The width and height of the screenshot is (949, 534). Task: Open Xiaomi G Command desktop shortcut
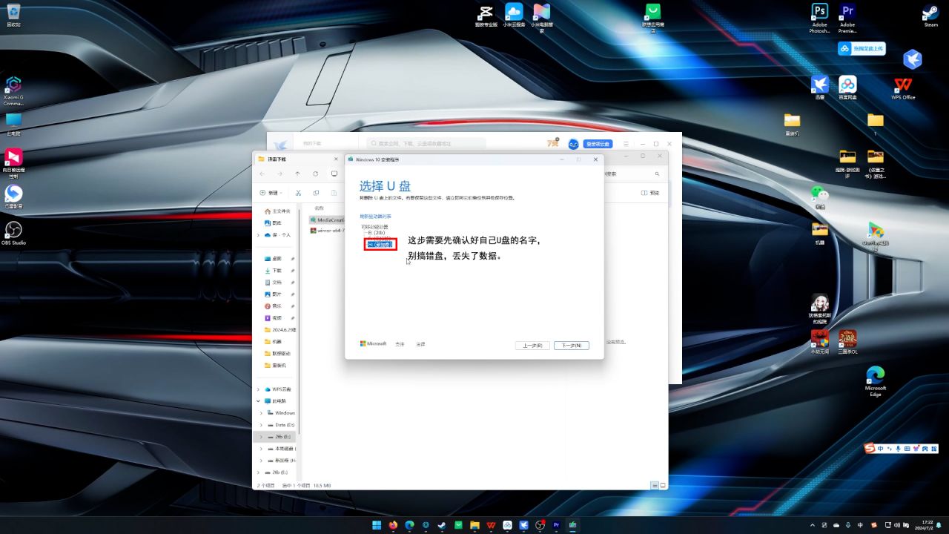[x=13, y=90]
